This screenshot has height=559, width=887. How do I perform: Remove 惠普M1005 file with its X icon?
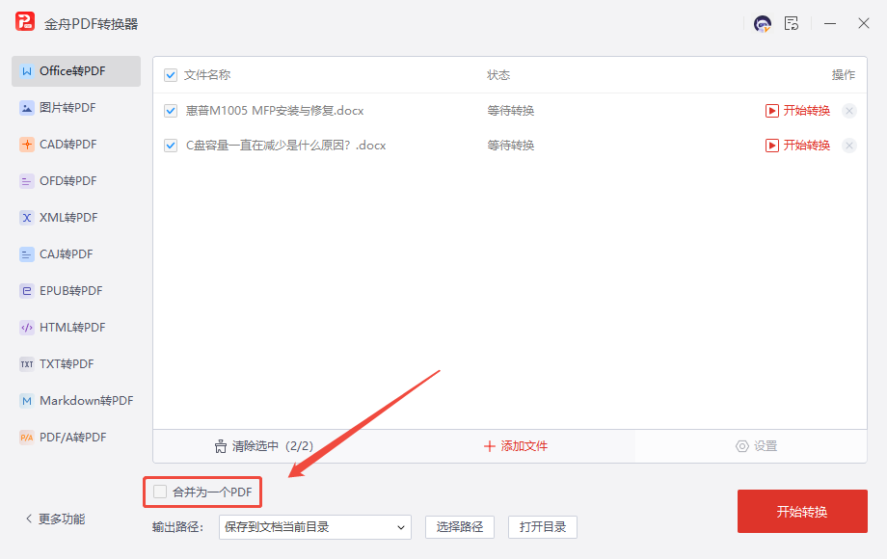(849, 111)
